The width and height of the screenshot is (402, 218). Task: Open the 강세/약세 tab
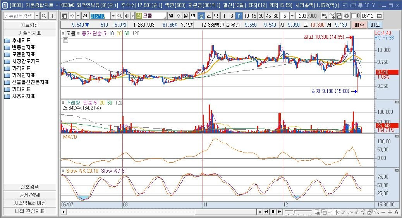point(29,195)
